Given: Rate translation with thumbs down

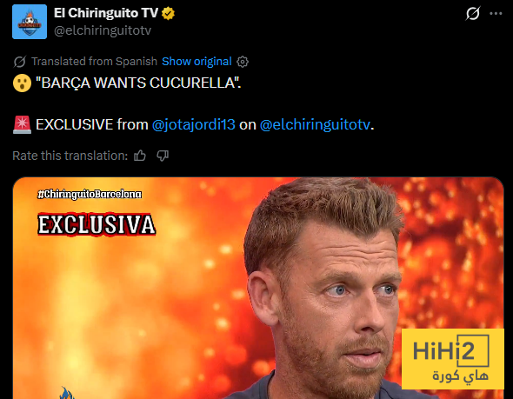Looking at the screenshot, I should click(x=163, y=156).
